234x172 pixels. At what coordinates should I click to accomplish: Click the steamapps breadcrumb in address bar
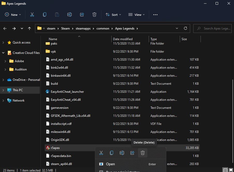tap(83, 28)
